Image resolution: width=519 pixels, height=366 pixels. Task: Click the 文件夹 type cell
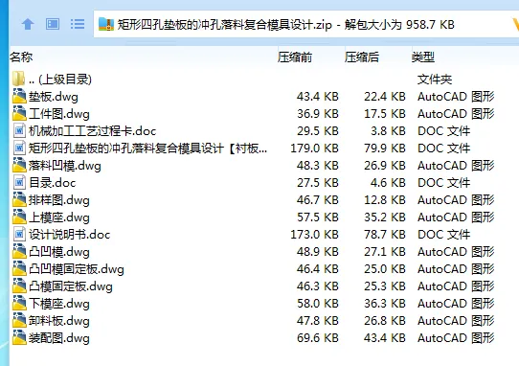click(x=435, y=80)
